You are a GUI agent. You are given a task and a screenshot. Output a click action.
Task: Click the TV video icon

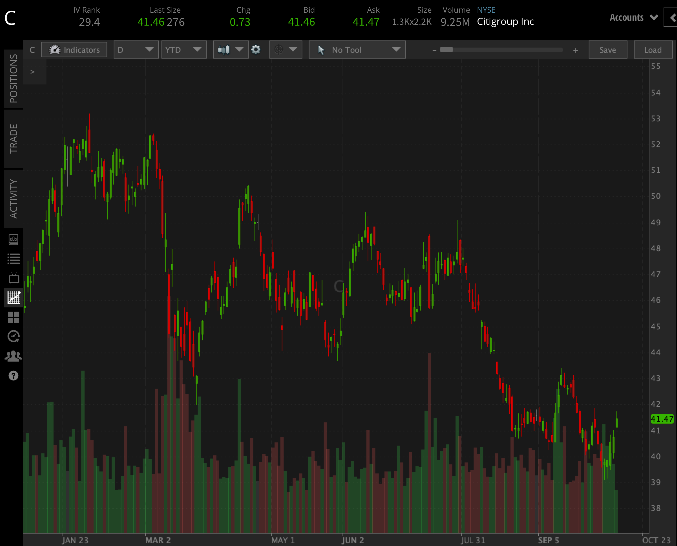[13, 278]
